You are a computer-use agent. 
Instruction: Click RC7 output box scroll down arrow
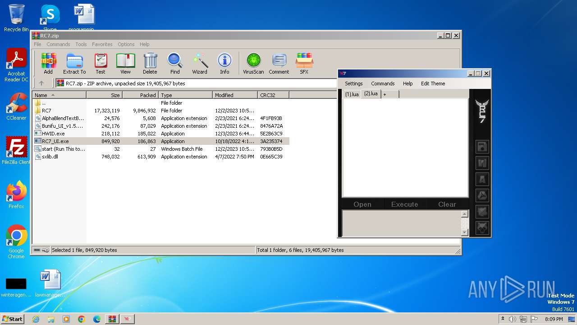coord(465,232)
